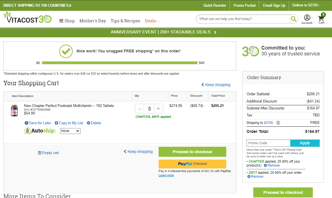Viewport: 332px width, 198px height.
Task: Open shipping zip 92705 link in summary
Action: tap(268, 123)
